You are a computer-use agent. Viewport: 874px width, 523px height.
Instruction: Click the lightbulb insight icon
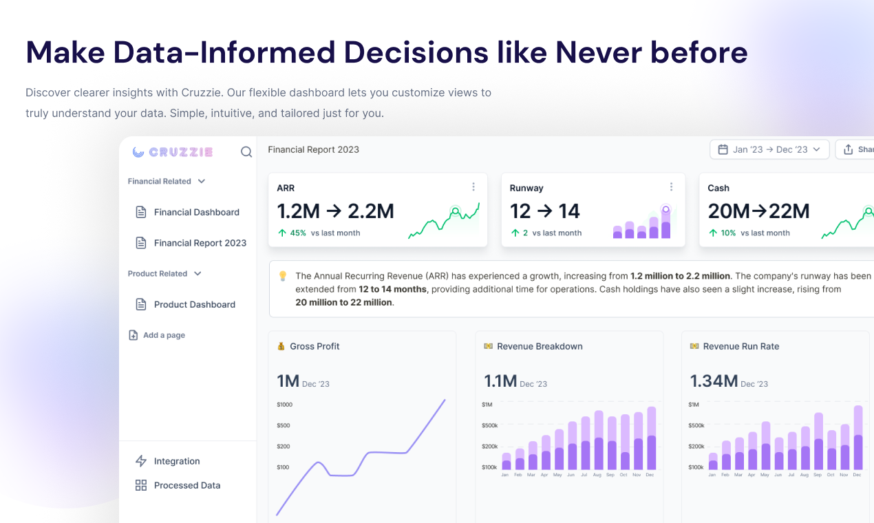282,276
